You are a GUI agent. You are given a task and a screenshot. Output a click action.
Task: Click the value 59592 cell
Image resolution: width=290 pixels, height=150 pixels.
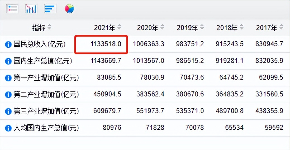(x=274, y=127)
